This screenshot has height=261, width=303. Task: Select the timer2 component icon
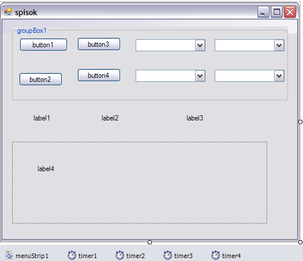(x=120, y=255)
